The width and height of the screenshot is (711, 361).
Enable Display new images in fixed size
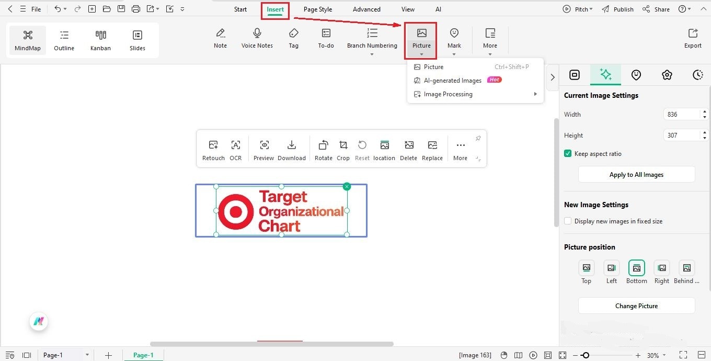click(568, 221)
